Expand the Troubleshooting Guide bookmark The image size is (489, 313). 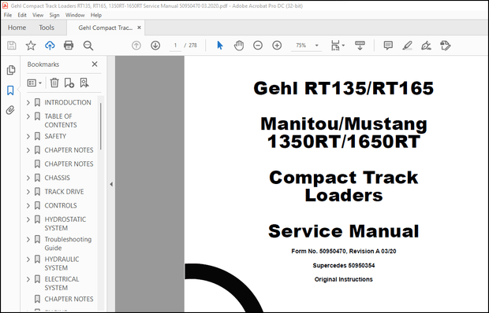tap(28, 239)
